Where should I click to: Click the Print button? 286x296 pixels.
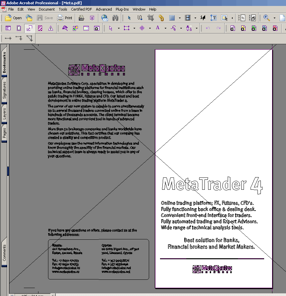(65, 18)
